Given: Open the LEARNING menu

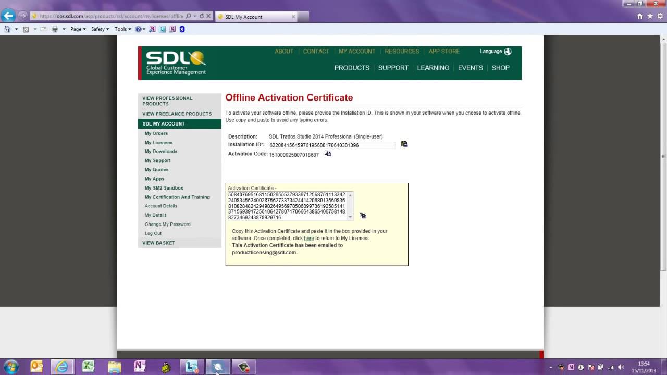Looking at the screenshot, I should [433, 68].
